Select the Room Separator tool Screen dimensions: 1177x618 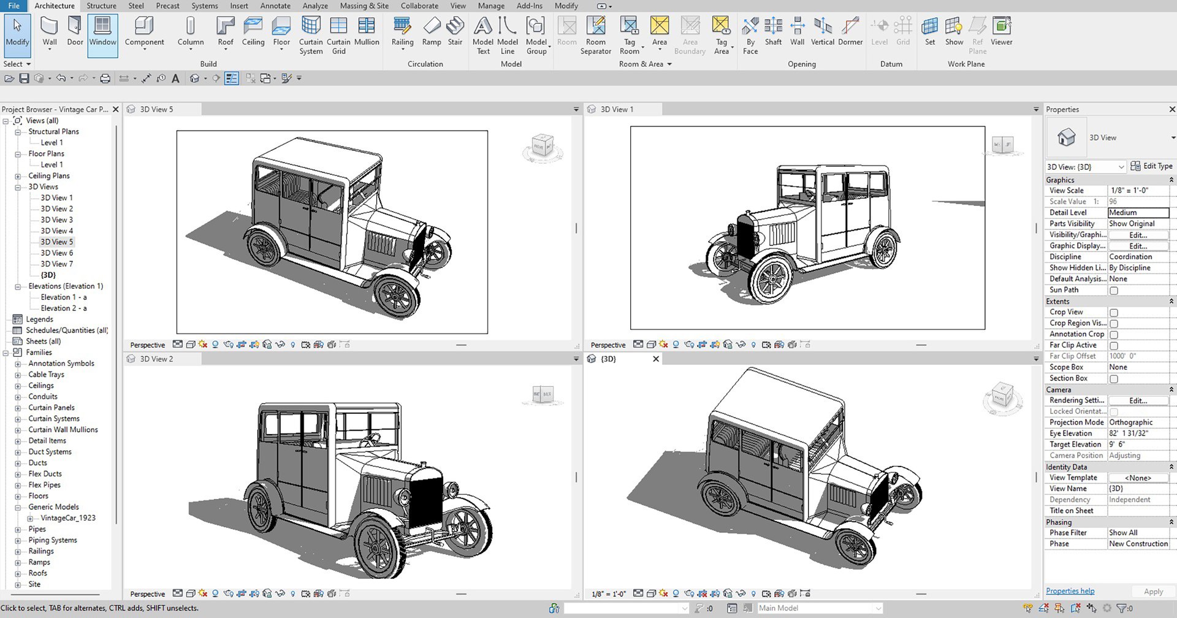596,36
